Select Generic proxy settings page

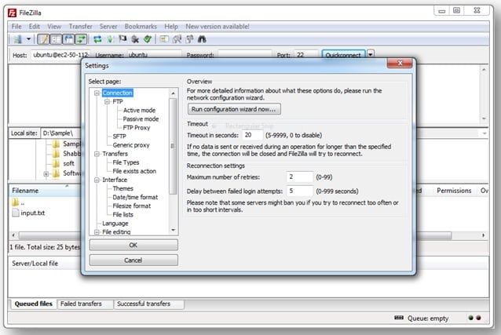click(x=131, y=145)
